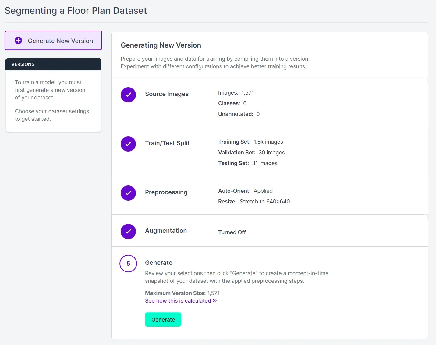Expand the Source Images section

[x=167, y=94]
